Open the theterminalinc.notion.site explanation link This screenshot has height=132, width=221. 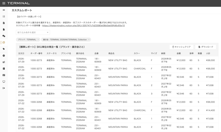click(x=83, y=25)
